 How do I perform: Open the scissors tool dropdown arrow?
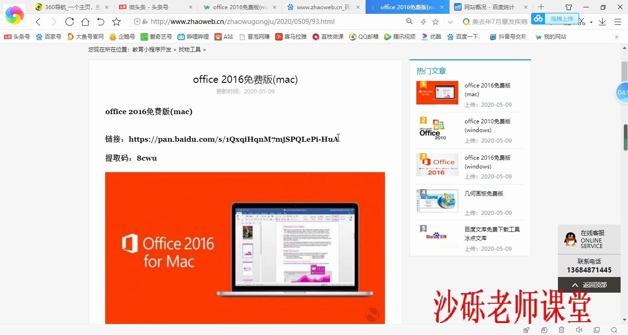pos(591,23)
